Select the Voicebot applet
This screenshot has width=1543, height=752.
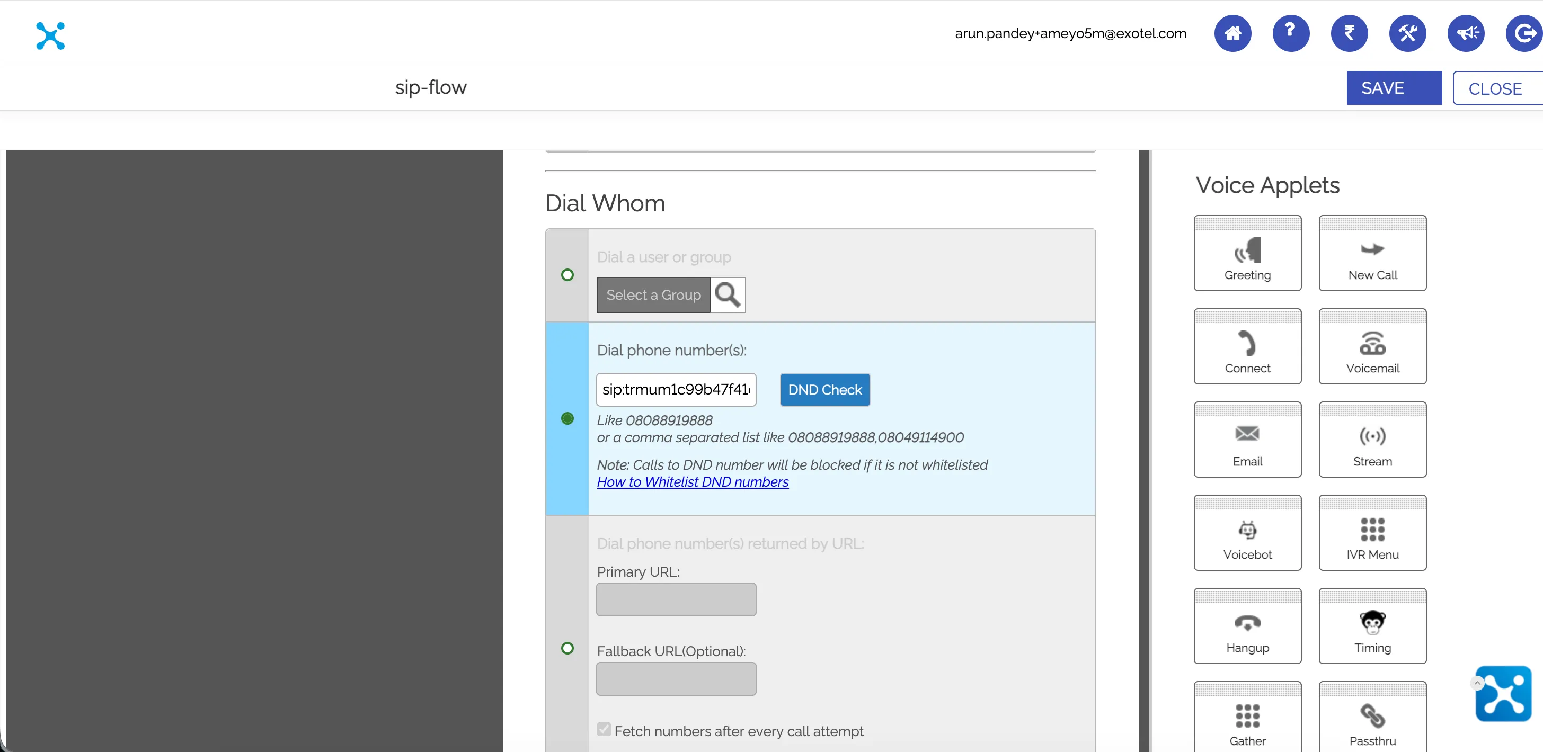point(1247,533)
